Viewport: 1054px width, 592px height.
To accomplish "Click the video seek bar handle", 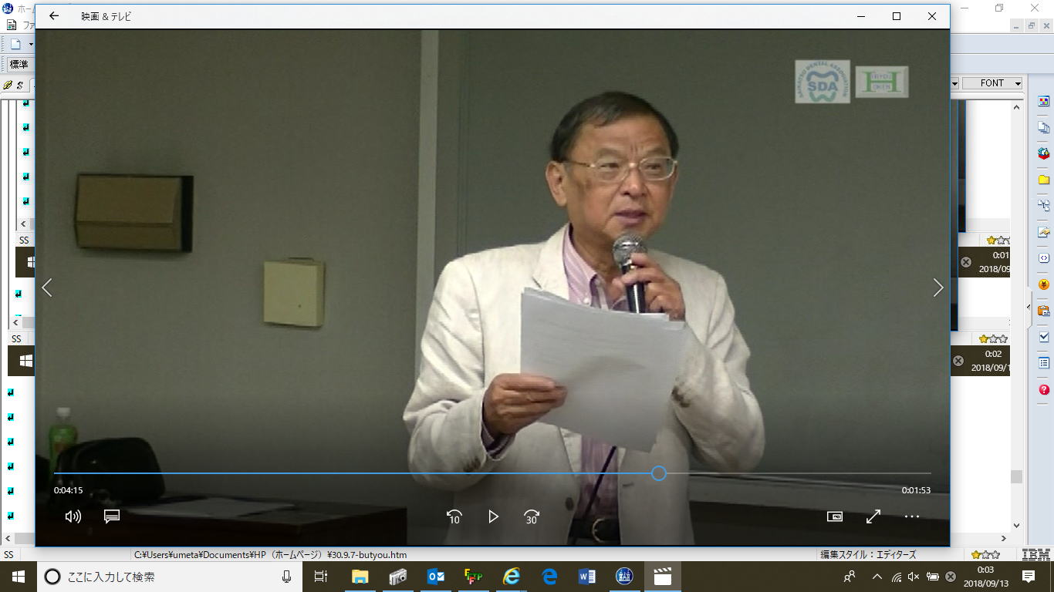I will coord(658,473).
